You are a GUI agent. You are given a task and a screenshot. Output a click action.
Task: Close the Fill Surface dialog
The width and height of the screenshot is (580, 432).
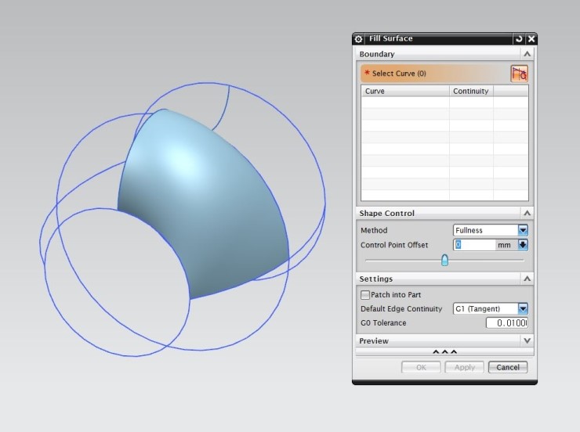point(531,39)
